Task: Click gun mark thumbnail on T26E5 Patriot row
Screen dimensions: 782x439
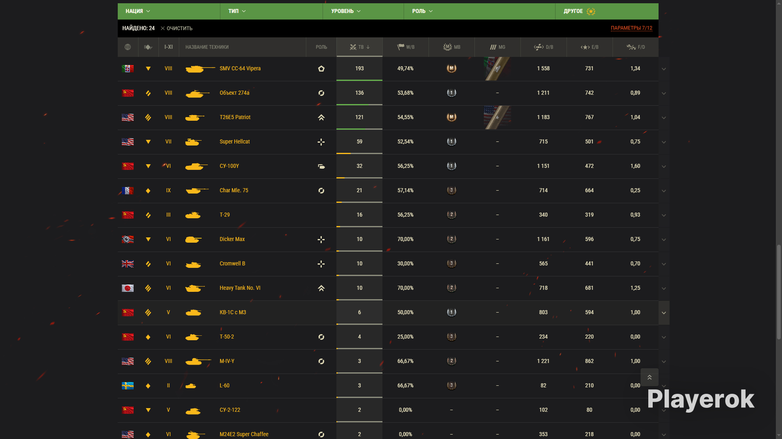Action: tap(497, 117)
